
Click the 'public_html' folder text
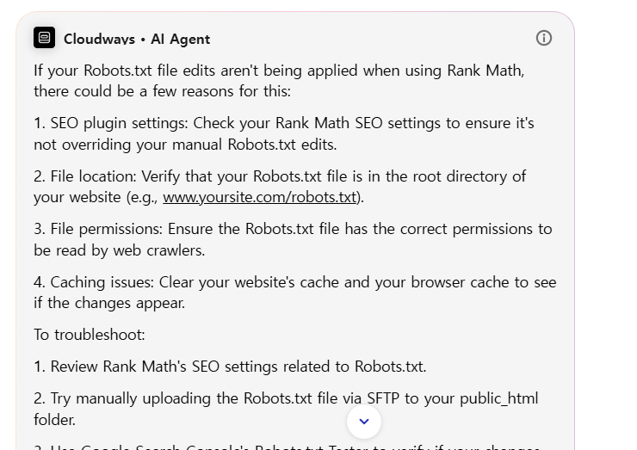point(516,398)
